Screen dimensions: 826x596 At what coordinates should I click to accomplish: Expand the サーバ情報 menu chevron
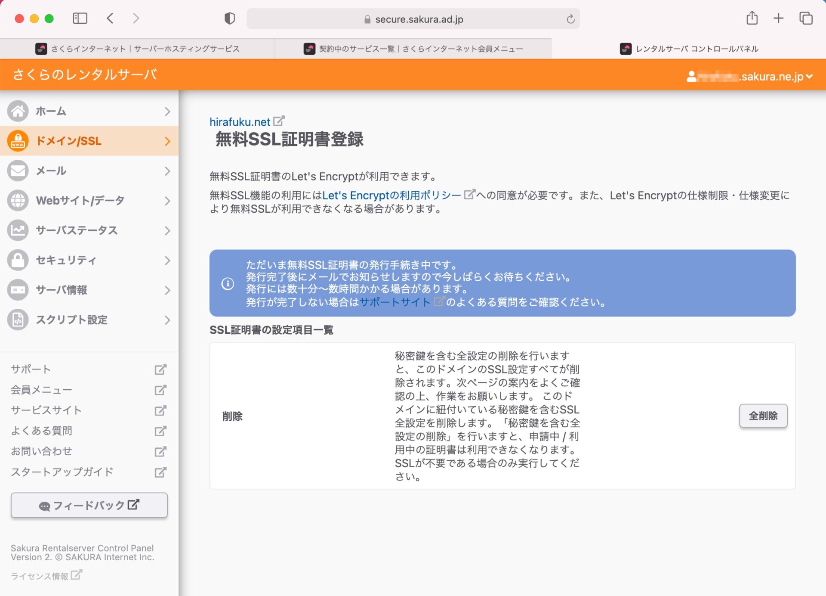[167, 290]
